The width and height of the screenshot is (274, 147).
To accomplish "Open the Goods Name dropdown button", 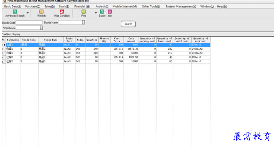I will 84,22.
